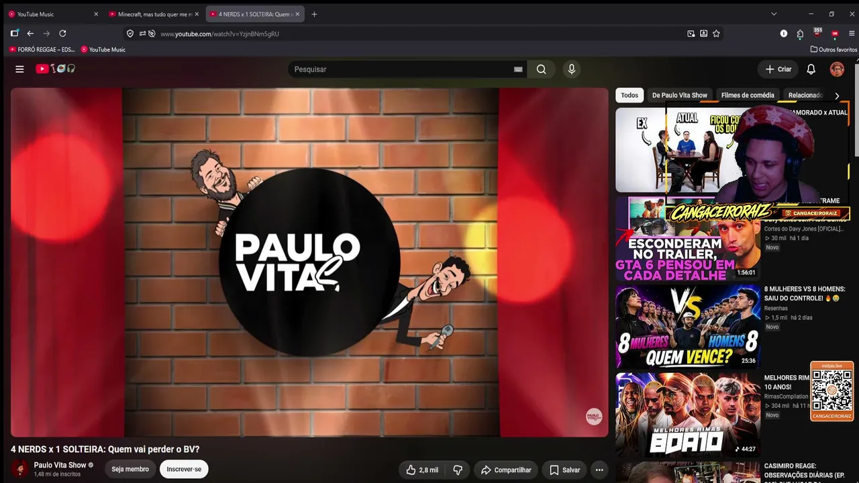Close the Minecraft video tab
Image resolution: width=859 pixels, height=483 pixels.
point(197,14)
